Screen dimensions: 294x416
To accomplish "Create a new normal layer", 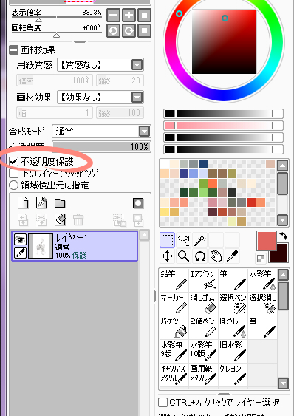I will coord(23,202).
